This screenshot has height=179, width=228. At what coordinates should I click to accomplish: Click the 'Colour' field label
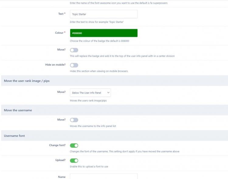59,33
